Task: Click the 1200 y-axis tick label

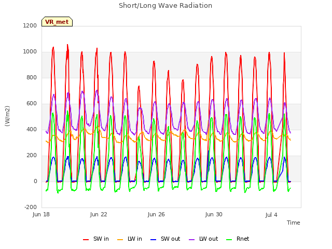Action: [x=30, y=25]
